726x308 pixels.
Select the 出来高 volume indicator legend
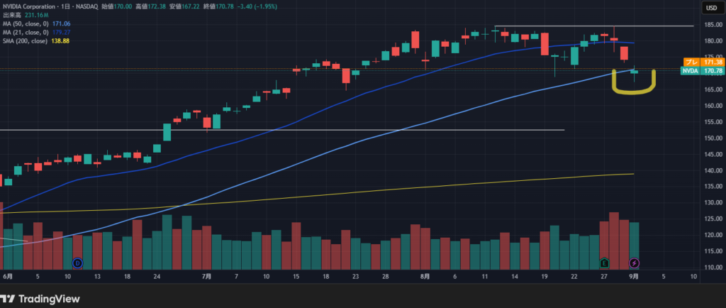[x=11, y=16]
